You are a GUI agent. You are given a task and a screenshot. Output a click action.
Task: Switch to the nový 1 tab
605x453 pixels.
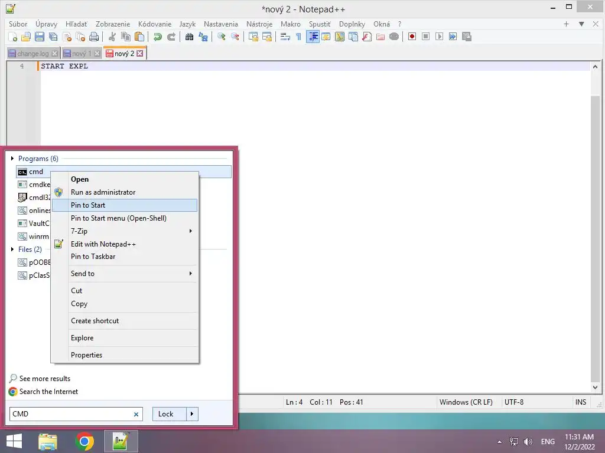(81, 54)
